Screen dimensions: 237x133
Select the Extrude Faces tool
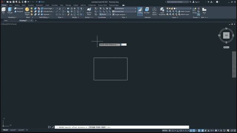coord(47,11)
